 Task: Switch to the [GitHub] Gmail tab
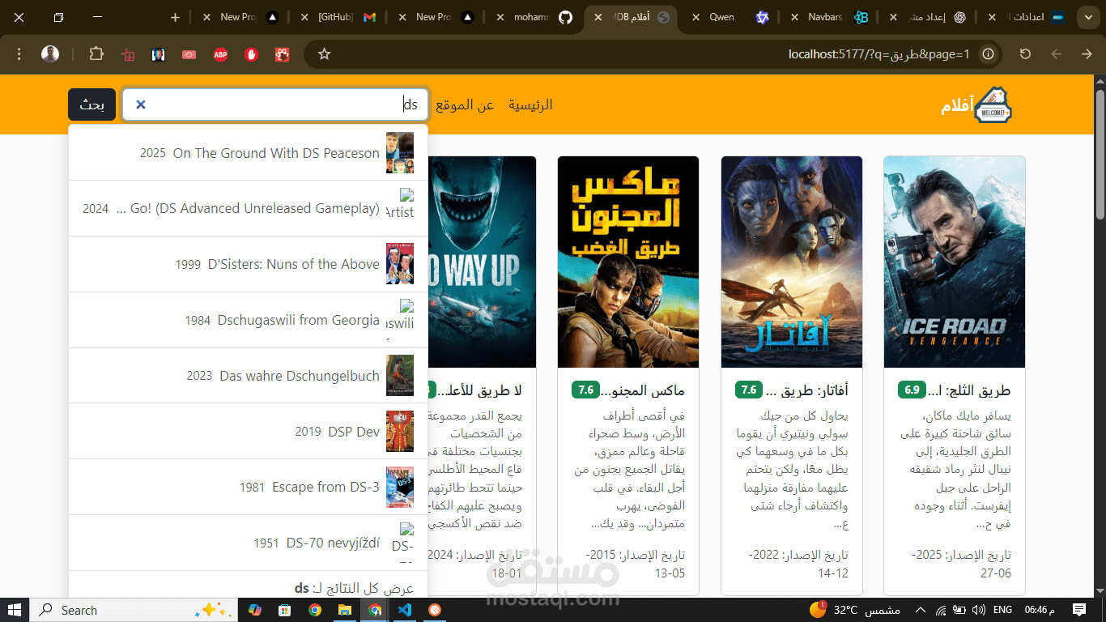338,17
